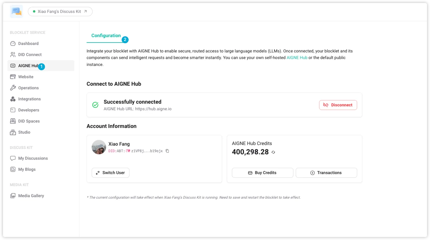Click the AIGNE Hub Credits label
The height and width of the screenshot is (240, 430).
[x=252, y=143]
